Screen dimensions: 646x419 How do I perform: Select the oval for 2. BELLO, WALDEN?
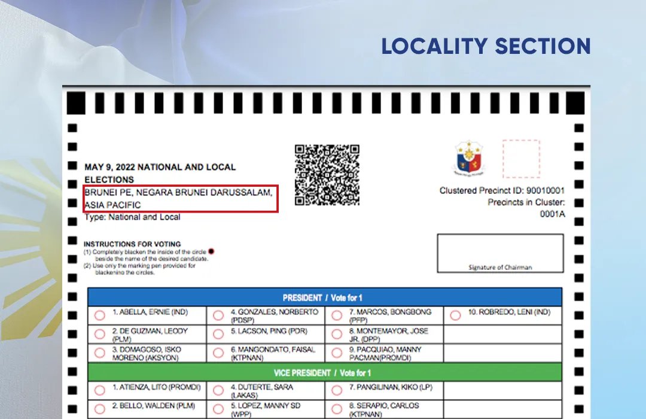tap(100, 409)
